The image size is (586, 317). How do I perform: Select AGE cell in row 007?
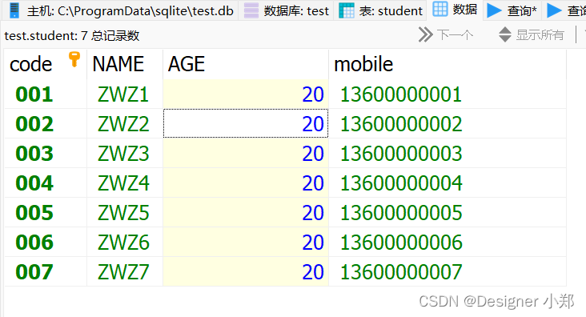click(x=246, y=271)
